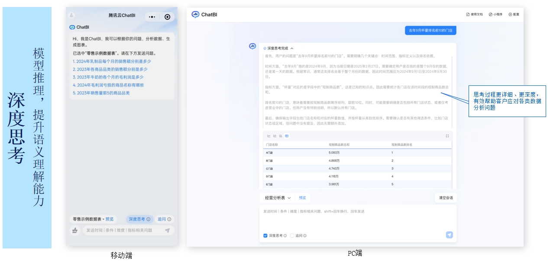Tap the mobile send arrow icon
Image resolution: width=550 pixels, height=264 pixels.
tap(167, 231)
